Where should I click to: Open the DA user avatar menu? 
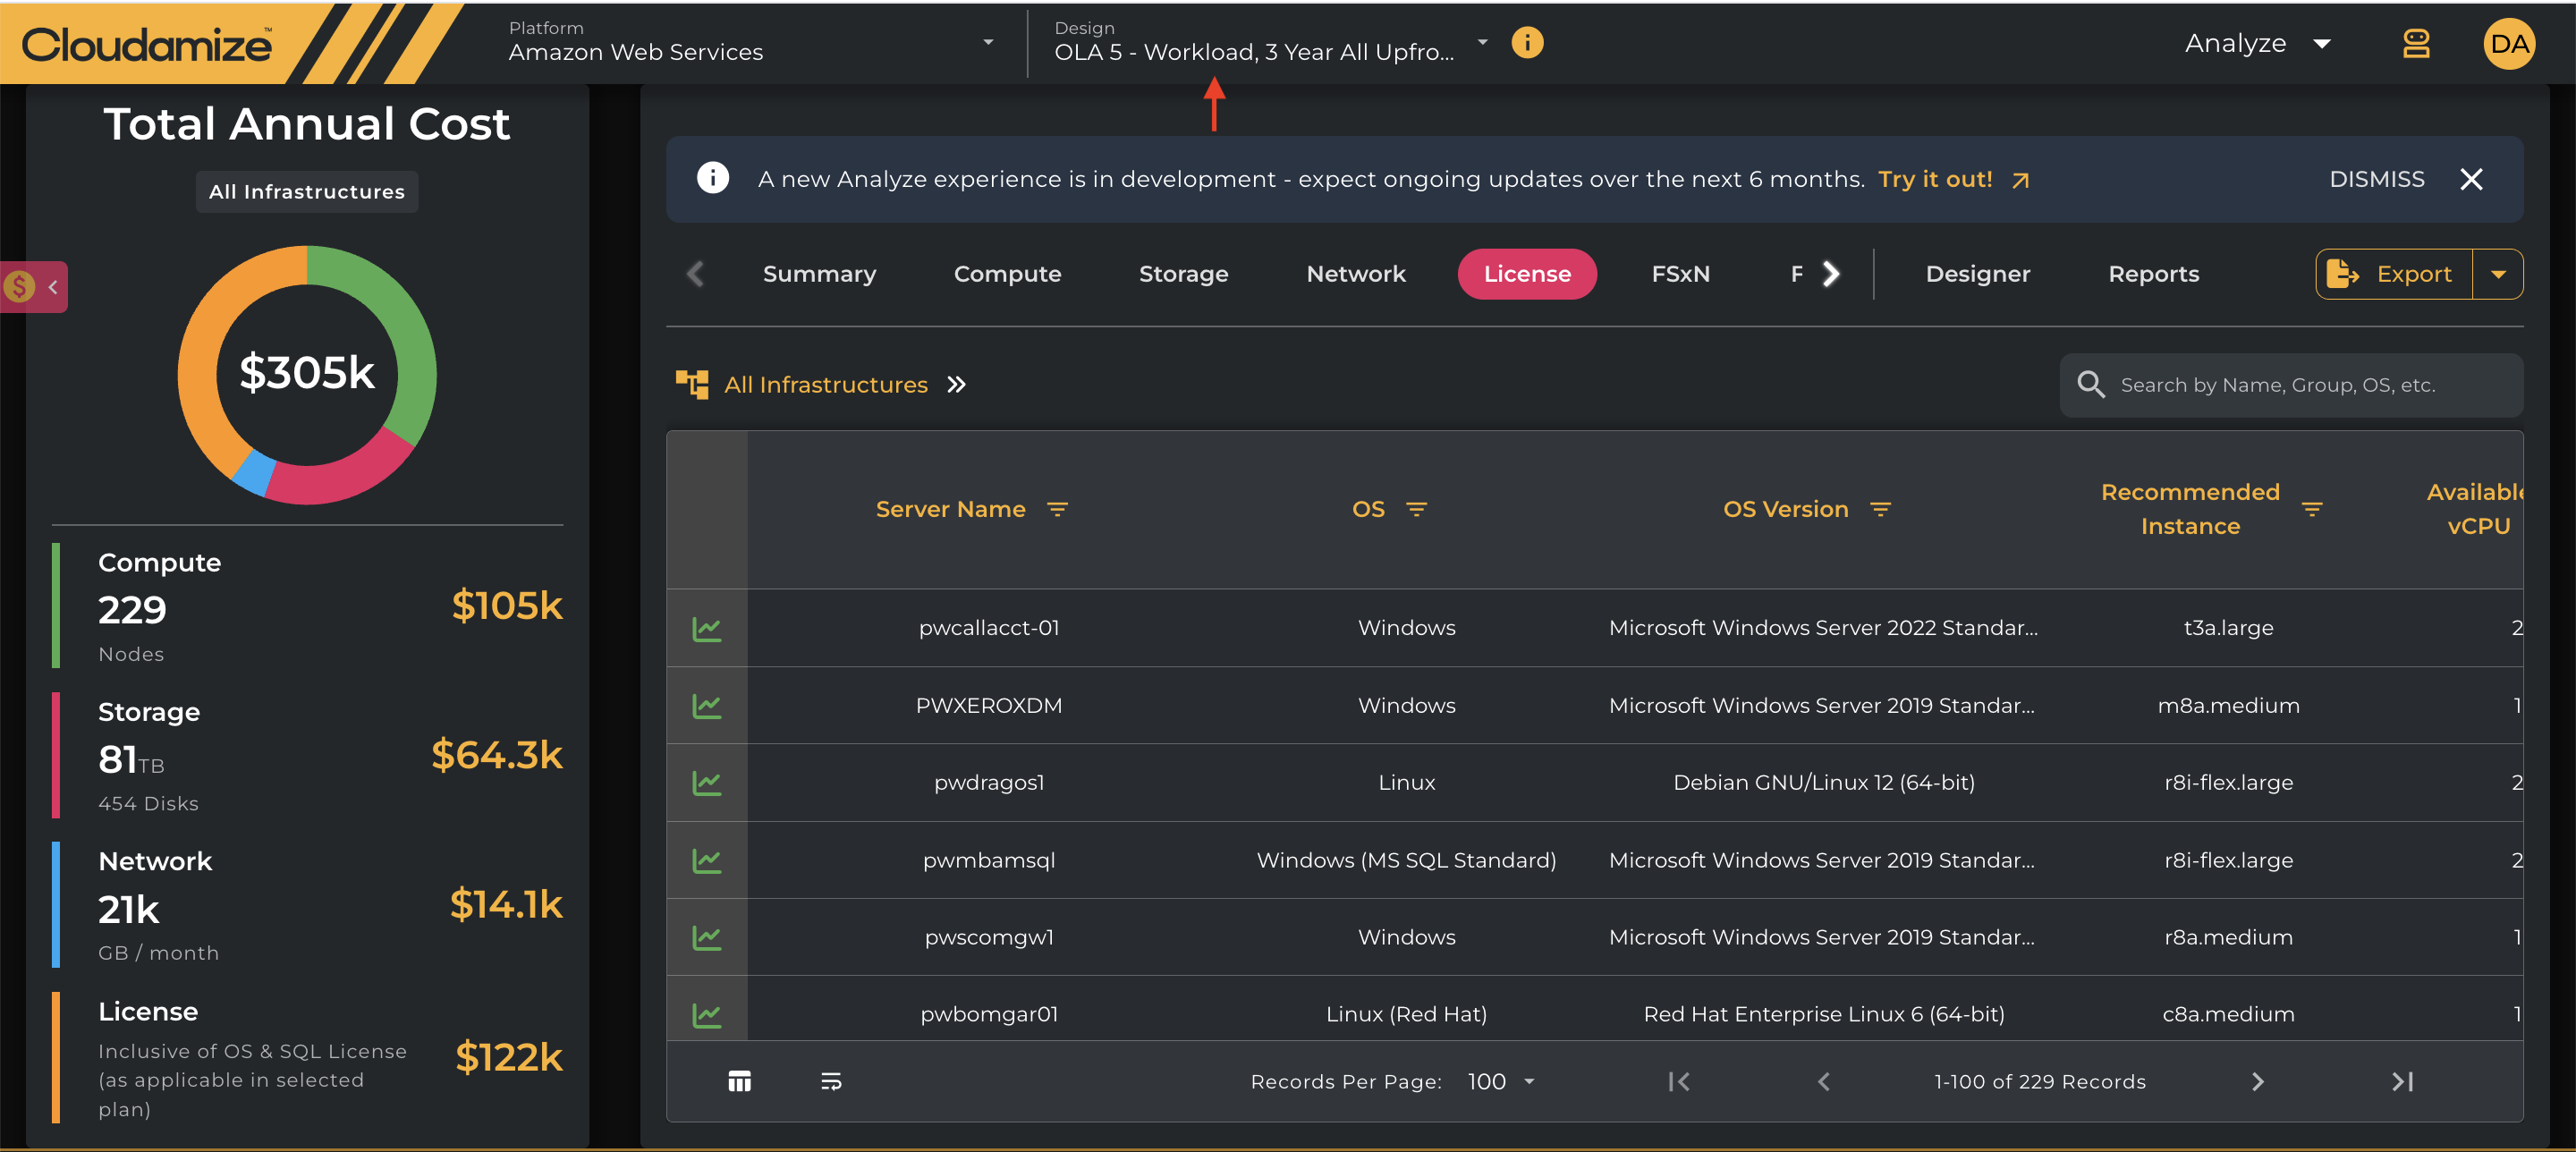pos(2509,44)
